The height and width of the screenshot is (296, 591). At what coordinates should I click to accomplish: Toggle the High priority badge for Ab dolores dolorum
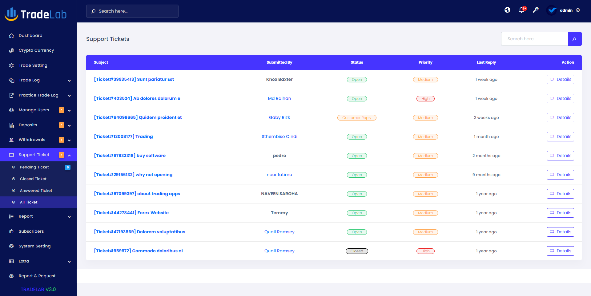[425, 98]
